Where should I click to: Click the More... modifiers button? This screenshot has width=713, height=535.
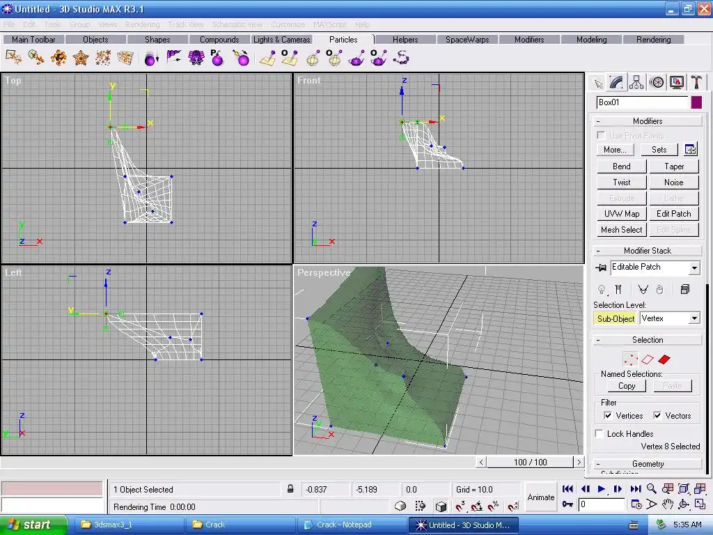pos(615,150)
